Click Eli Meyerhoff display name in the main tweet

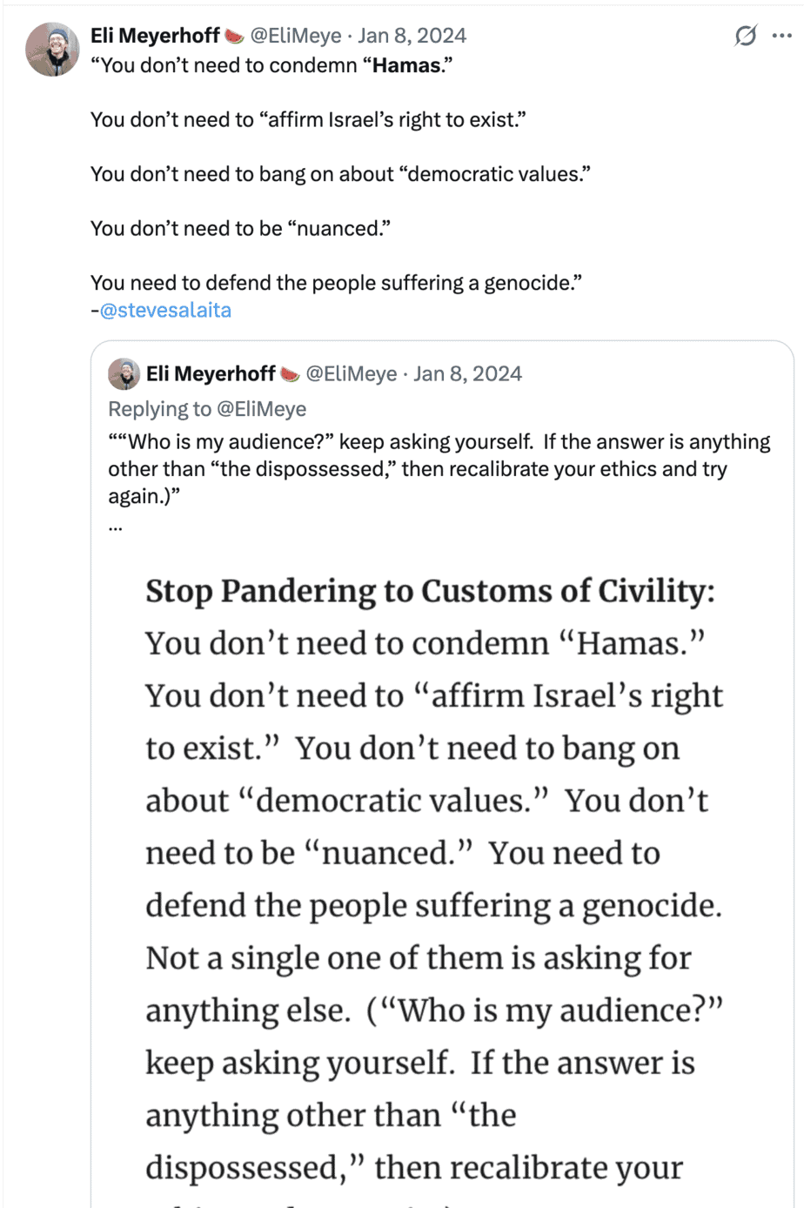point(155,36)
